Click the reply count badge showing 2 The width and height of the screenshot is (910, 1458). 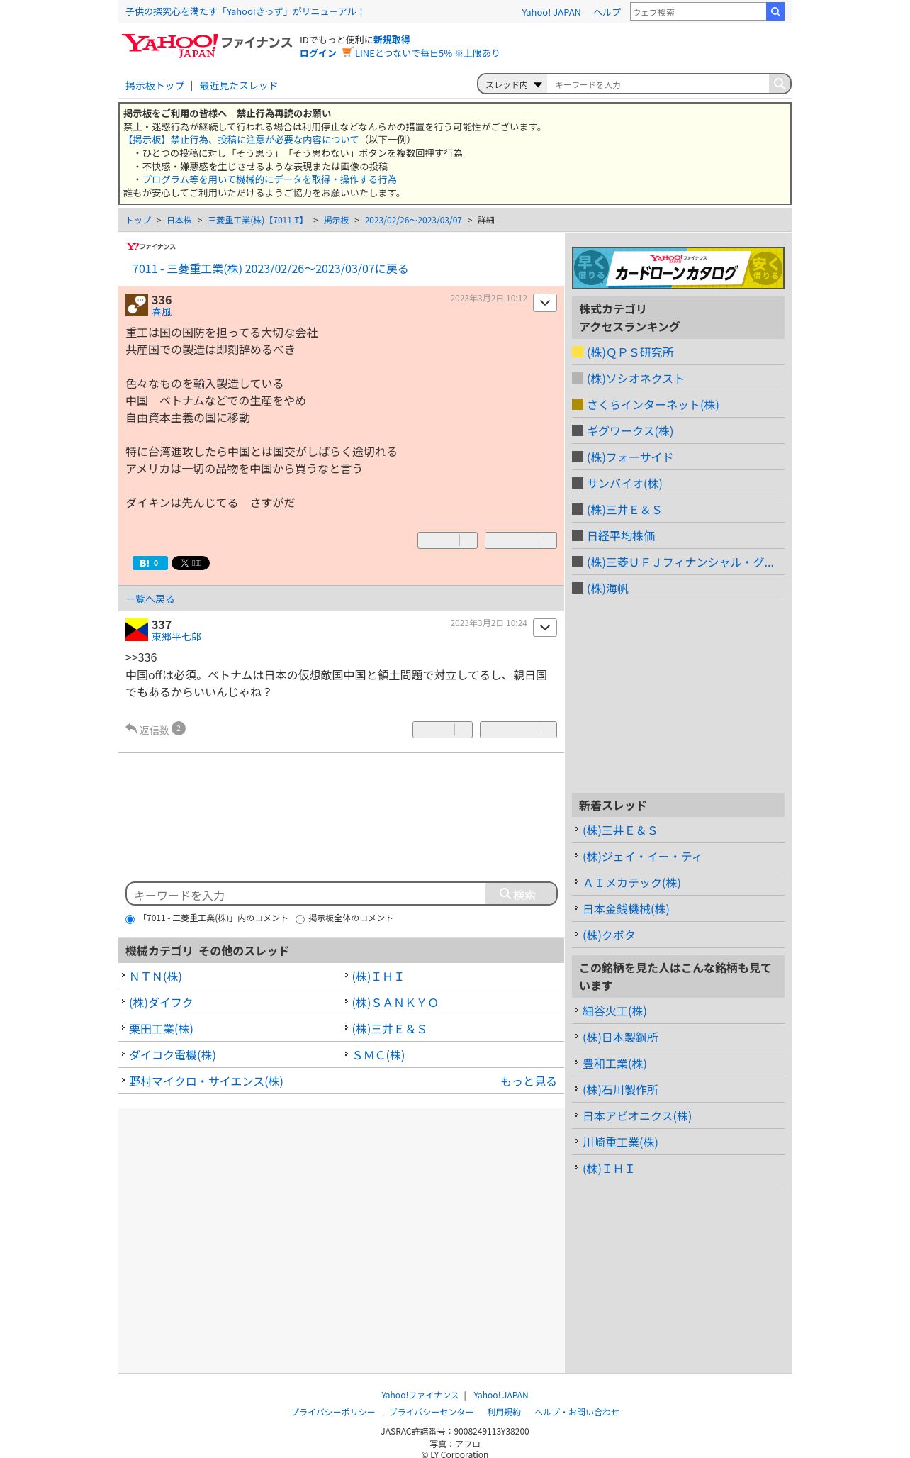click(179, 728)
